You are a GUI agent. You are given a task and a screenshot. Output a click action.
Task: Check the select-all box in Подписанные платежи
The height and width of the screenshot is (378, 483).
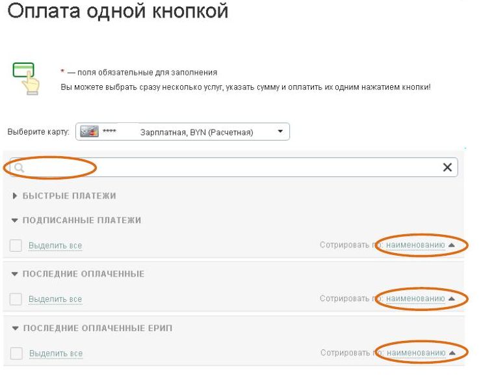(x=16, y=245)
